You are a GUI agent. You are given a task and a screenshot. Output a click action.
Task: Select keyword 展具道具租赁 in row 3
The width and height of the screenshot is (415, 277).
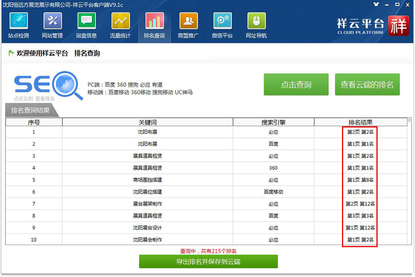[147, 156]
